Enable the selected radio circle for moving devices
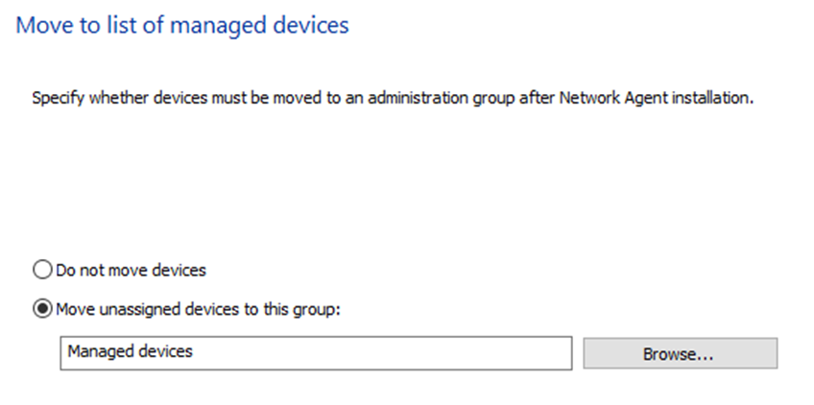The width and height of the screenshot is (814, 405). click(43, 309)
